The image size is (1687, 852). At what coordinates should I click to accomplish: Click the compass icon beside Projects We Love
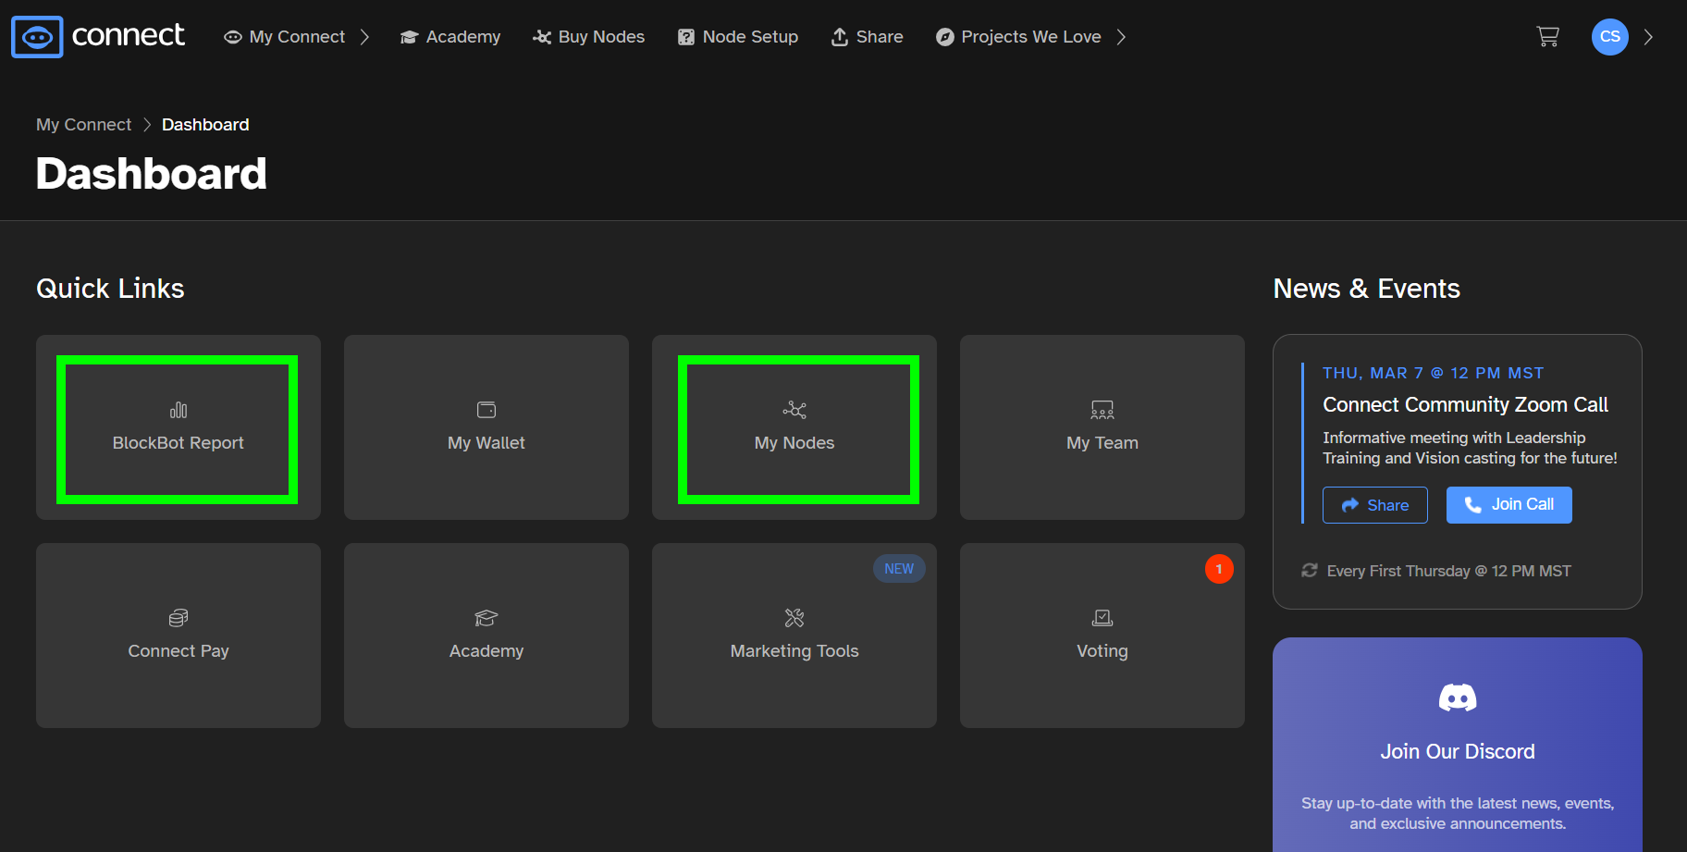[x=945, y=37]
